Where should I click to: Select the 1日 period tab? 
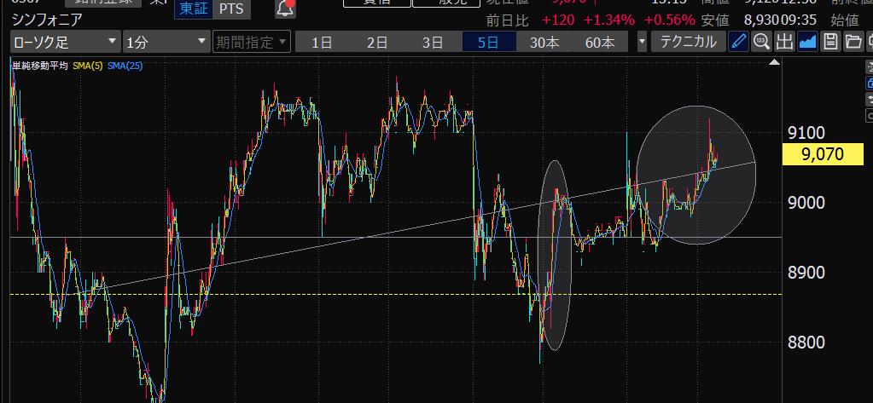(x=322, y=42)
